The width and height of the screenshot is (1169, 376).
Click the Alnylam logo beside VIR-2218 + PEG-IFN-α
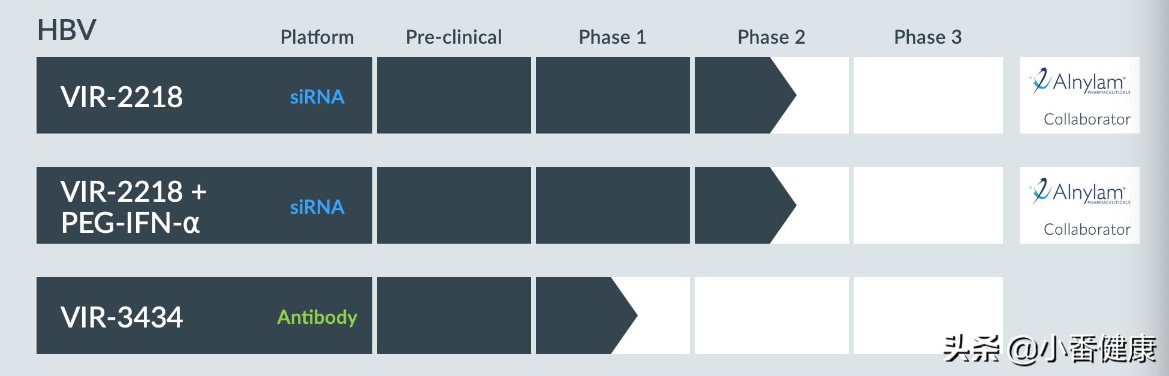pyautogui.click(x=1079, y=193)
